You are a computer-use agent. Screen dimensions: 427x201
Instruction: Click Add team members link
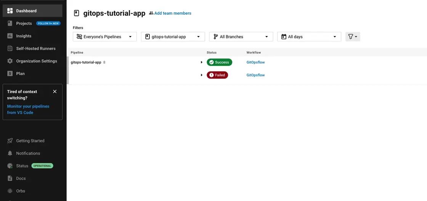point(172,13)
